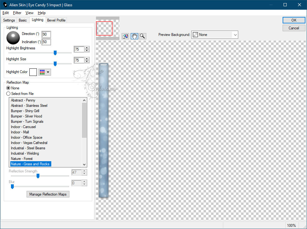Click the Inclination degrees input field
This screenshot has height=229, width=307.
(46, 42)
